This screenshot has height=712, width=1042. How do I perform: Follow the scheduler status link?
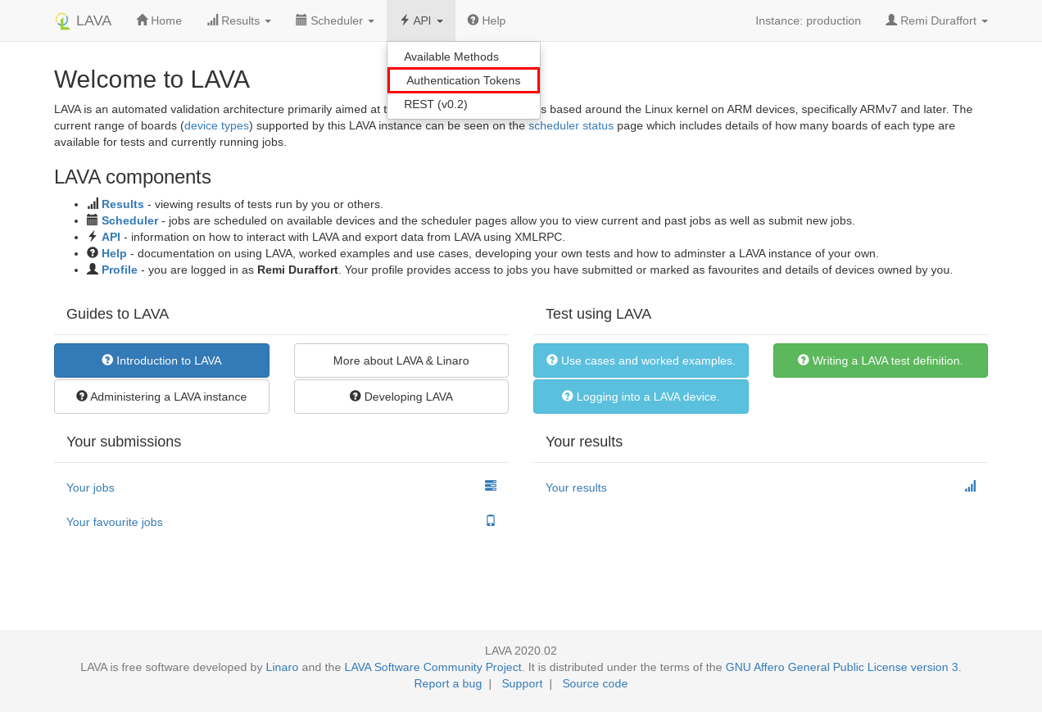click(571, 125)
